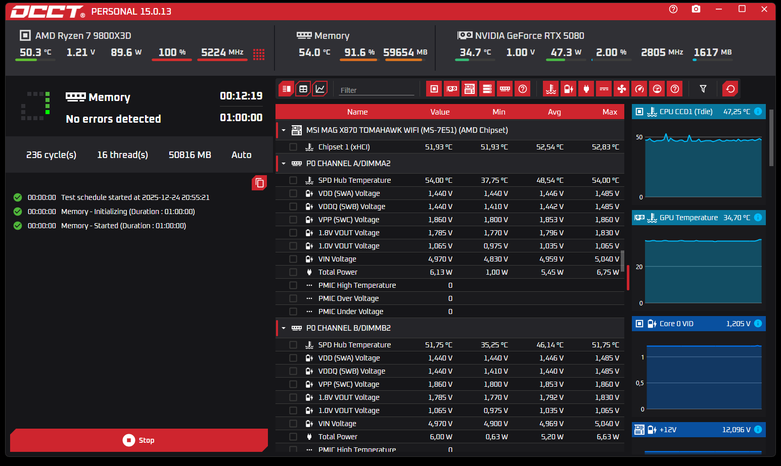
Task: Check Total Power checkbox under DIMMA2
Action: click(293, 272)
